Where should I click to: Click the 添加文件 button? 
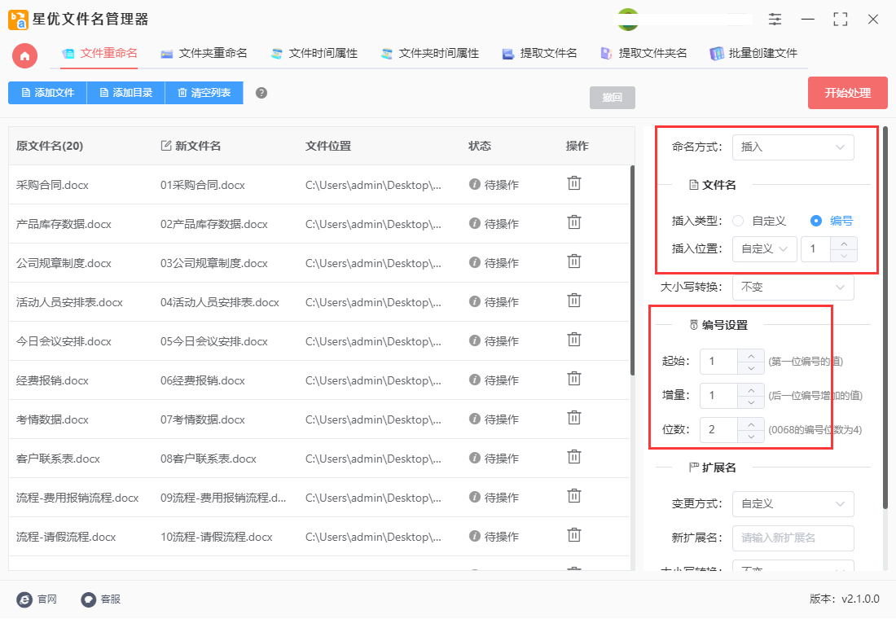click(x=47, y=93)
